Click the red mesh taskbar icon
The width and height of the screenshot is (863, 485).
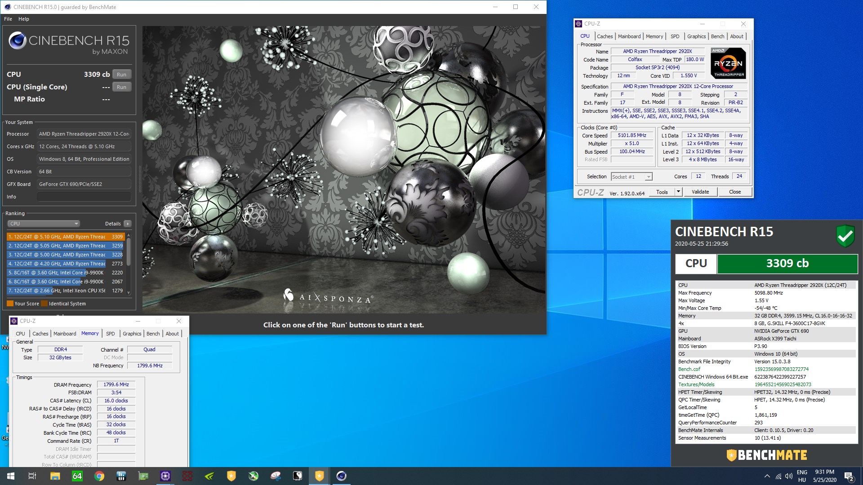(187, 476)
